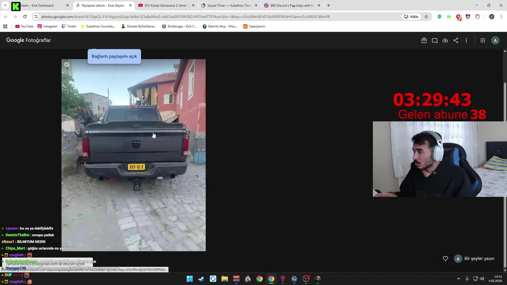Open the Chrome three-dot menu

[x=501, y=17]
